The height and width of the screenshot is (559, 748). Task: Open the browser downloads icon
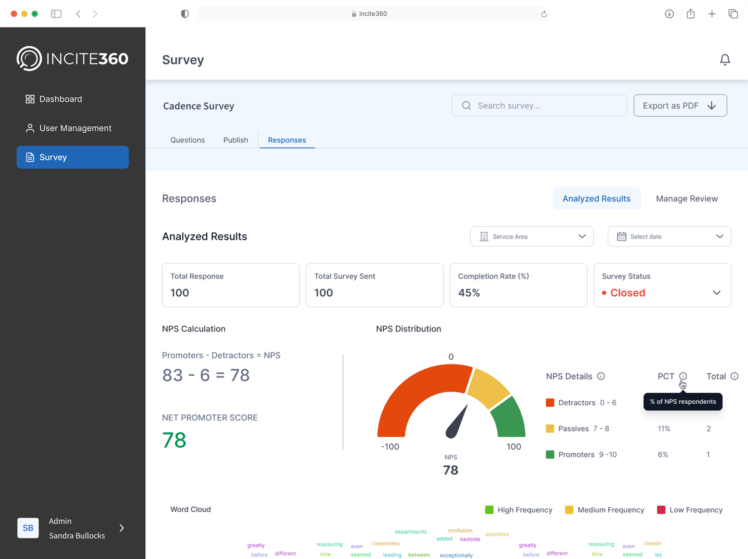coord(669,14)
